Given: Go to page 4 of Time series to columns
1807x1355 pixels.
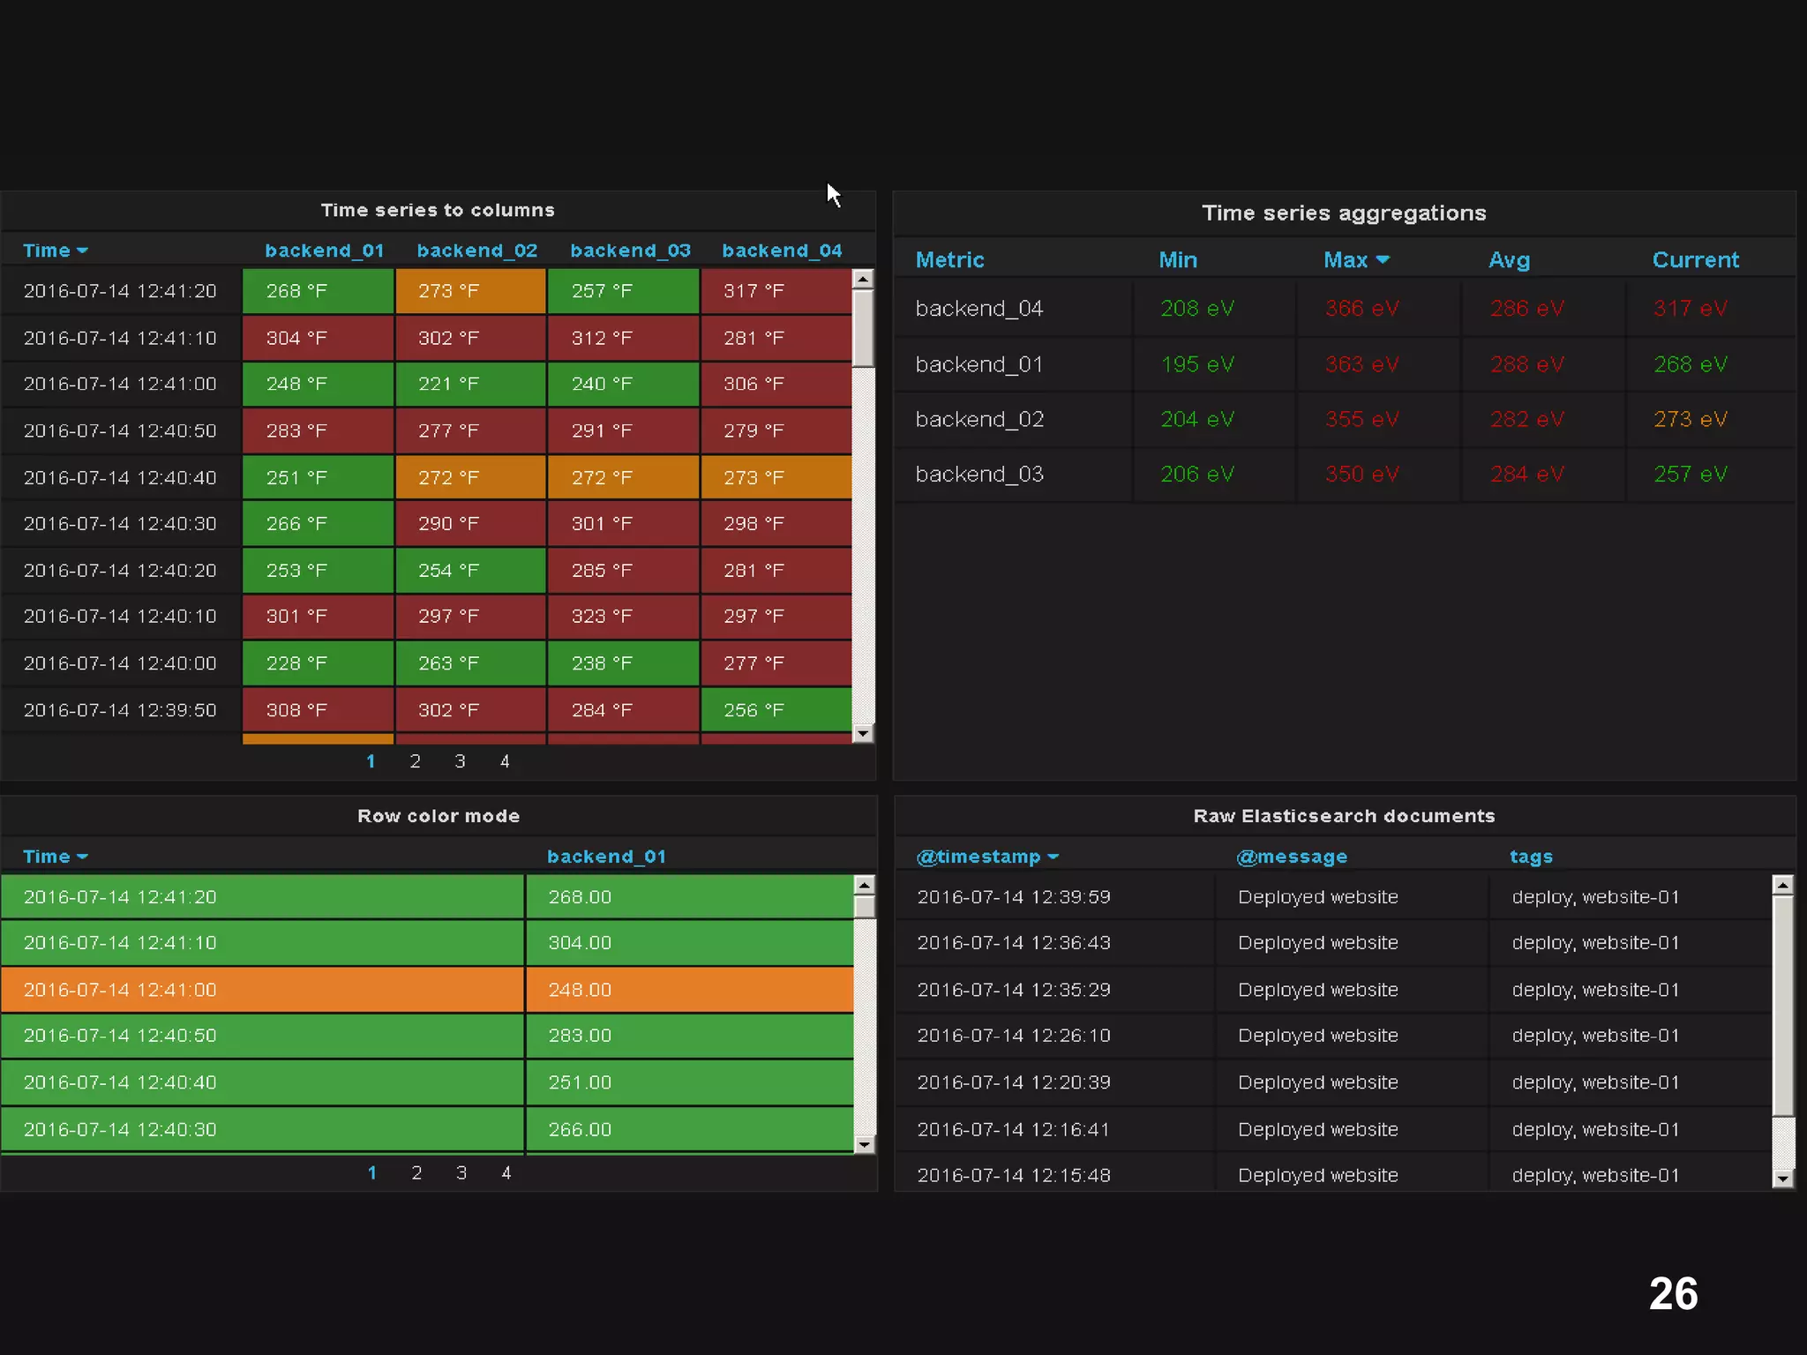Looking at the screenshot, I should tap(505, 761).
